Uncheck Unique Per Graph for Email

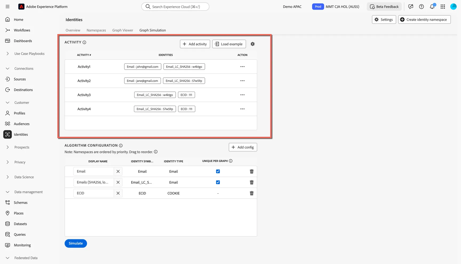pos(218,171)
